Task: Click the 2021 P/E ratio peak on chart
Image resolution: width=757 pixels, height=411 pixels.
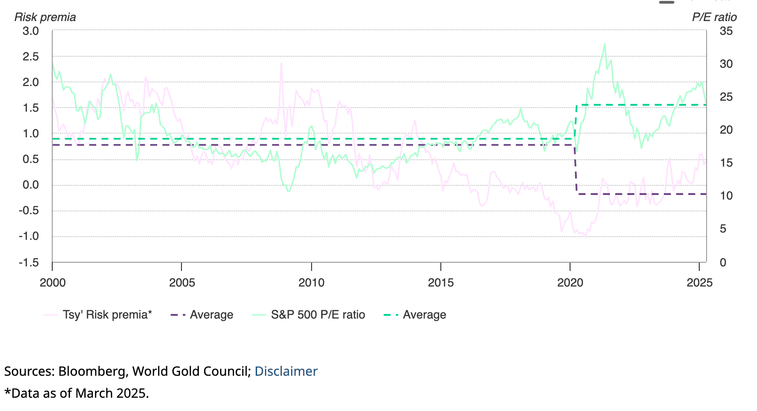Action: click(x=604, y=44)
